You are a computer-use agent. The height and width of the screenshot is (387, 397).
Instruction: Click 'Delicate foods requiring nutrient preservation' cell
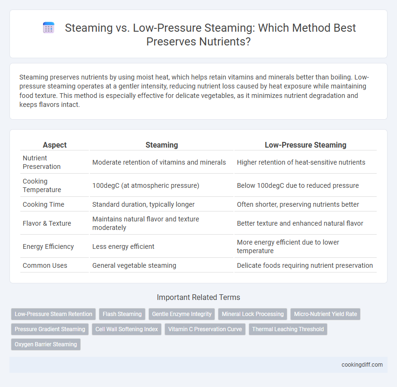[305, 265]
